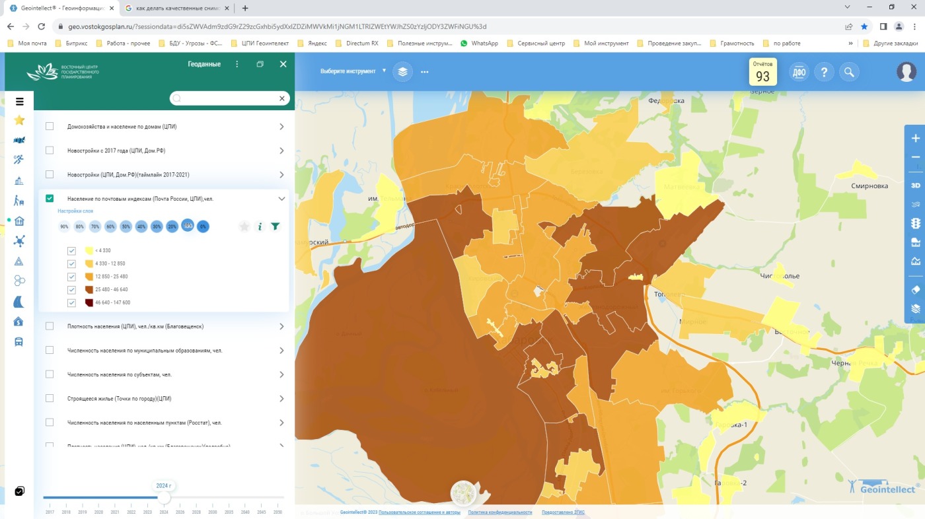Expand Новостройки таймлайн 2017-2021 row
Viewport: 925px width, 519px height.
[x=281, y=174]
